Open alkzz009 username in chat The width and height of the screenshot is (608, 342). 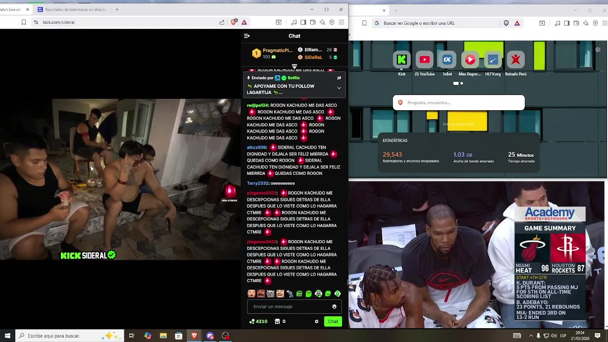point(256,148)
